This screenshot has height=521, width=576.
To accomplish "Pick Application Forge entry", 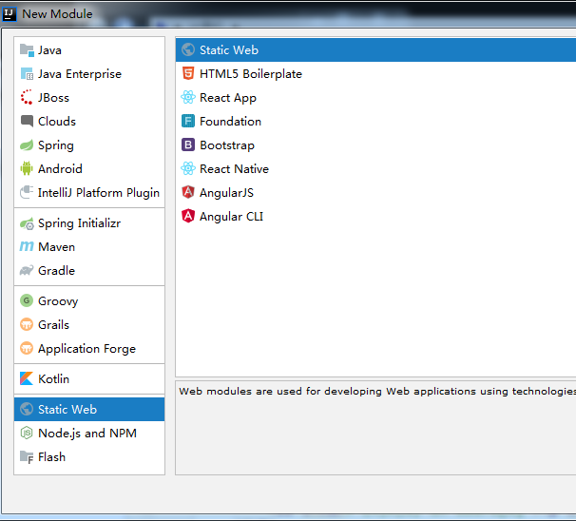I will point(89,348).
